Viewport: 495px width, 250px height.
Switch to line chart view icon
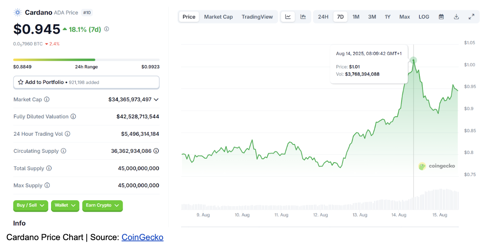coord(288,17)
